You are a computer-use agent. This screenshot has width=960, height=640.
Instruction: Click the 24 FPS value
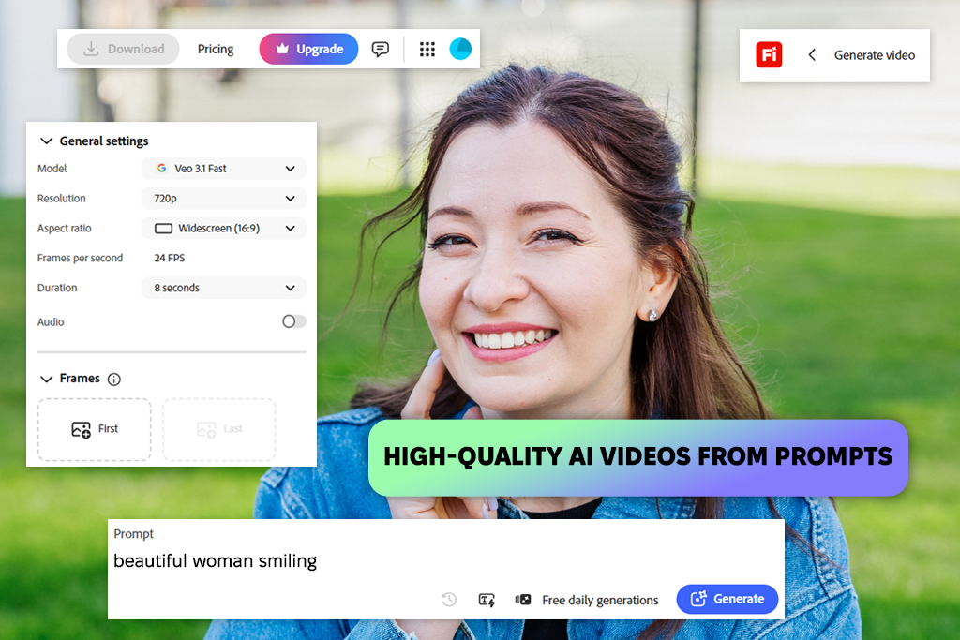click(170, 259)
